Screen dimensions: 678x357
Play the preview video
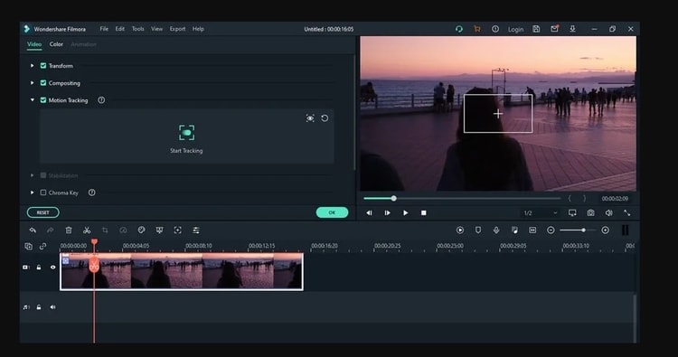[405, 212]
